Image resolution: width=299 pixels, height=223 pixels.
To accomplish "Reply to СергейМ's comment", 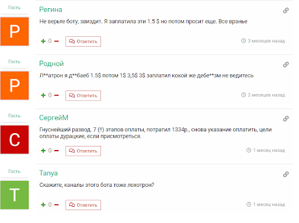I will coord(83,151).
